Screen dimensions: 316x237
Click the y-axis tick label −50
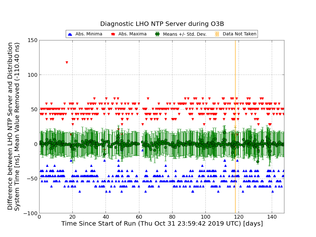coord(32,179)
